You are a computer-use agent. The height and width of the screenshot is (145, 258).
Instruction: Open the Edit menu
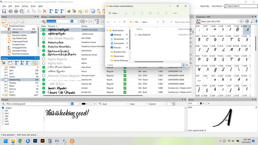tap(10, 6)
